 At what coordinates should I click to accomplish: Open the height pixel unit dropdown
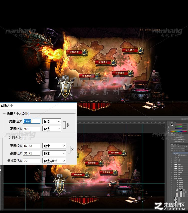[52, 129]
